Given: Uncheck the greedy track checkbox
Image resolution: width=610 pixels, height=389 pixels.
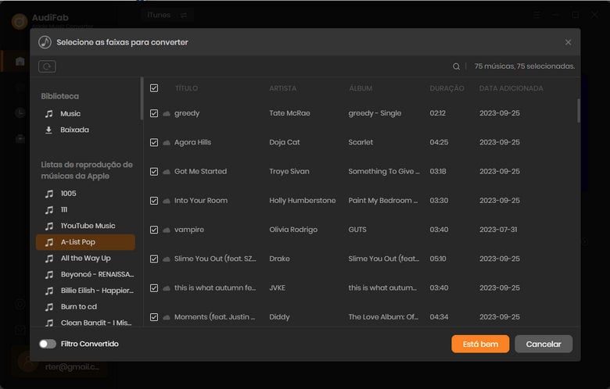Looking at the screenshot, I should [154, 113].
